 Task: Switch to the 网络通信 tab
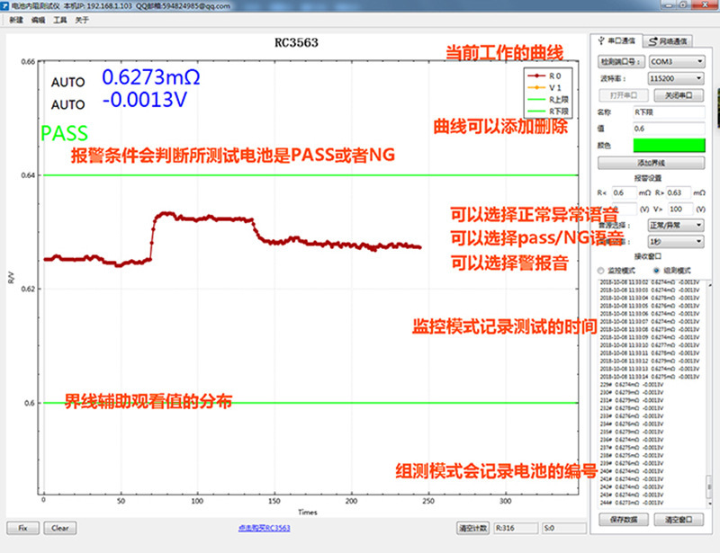[667, 41]
